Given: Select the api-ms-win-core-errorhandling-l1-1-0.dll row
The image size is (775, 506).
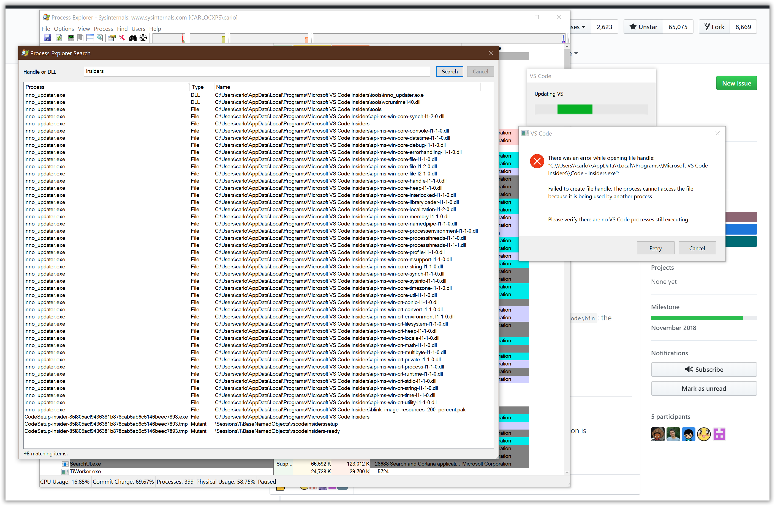Looking at the screenshot, I should (x=259, y=152).
